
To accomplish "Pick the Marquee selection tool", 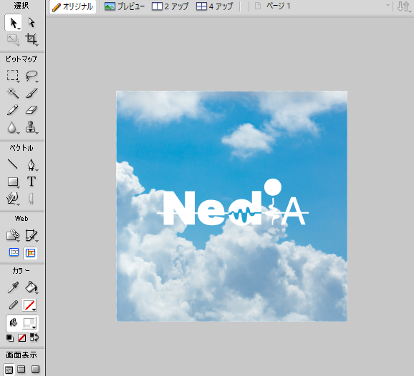I will tap(12, 75).
